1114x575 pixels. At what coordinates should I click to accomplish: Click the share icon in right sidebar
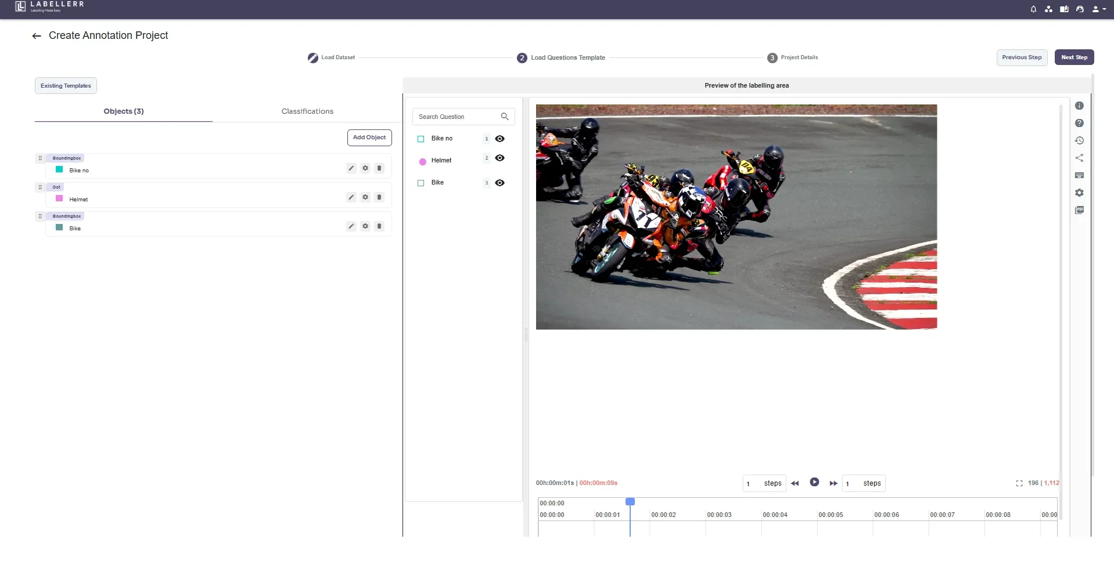(x=1079, y=158)
